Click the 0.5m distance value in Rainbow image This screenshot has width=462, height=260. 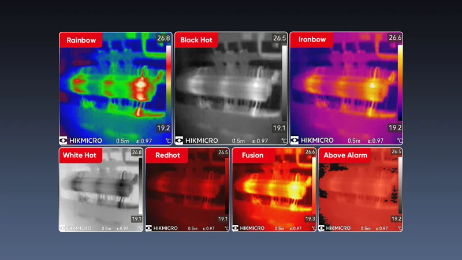(x=122, y=141)
